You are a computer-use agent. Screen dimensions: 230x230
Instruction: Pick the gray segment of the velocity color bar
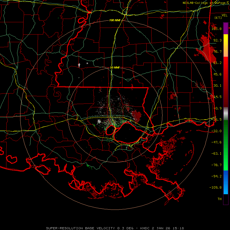click(226, 114)
